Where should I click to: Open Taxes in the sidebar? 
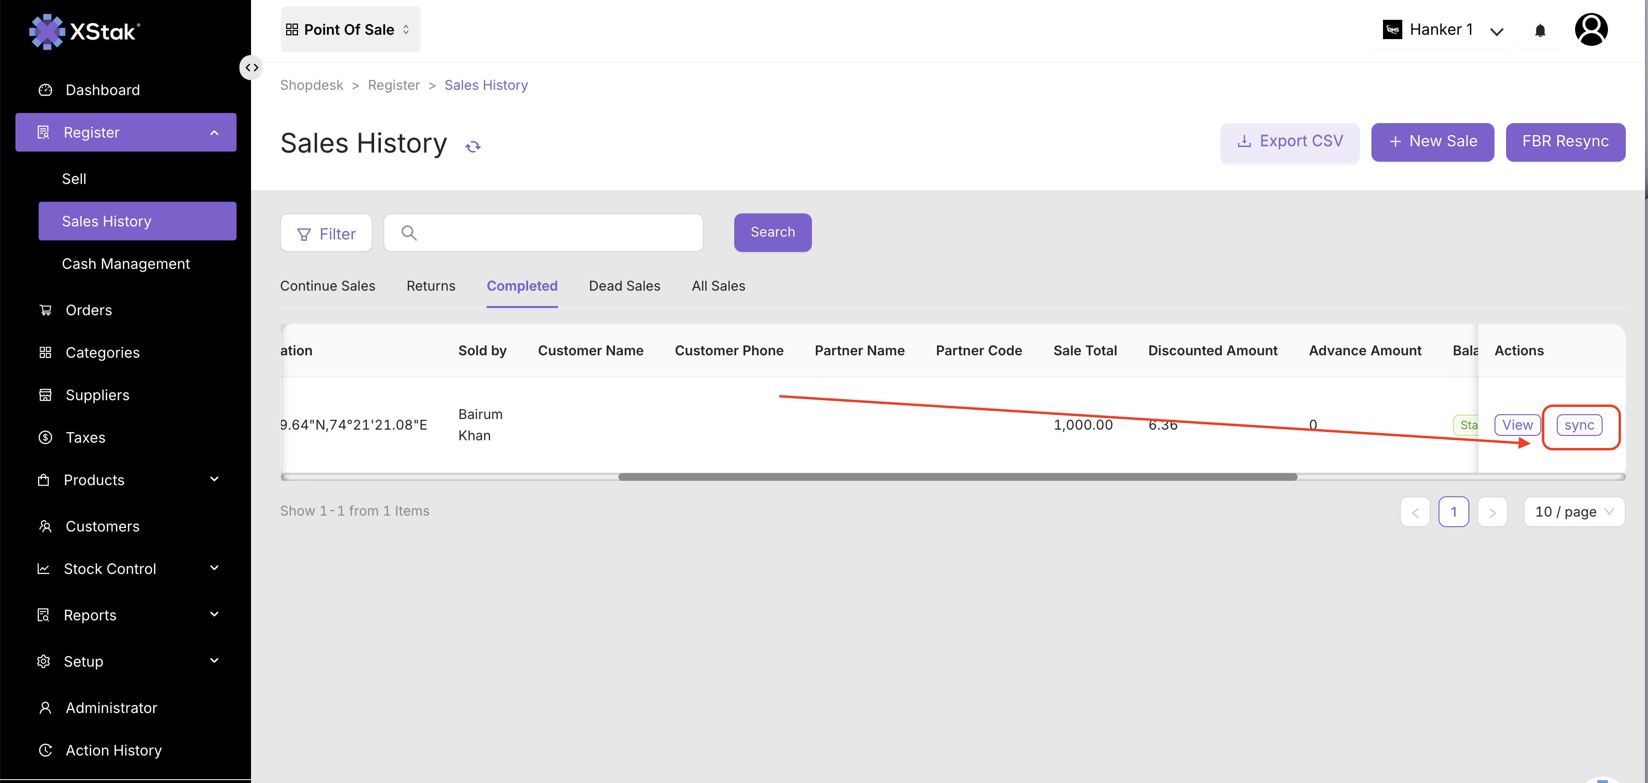[x=85, y=437]
